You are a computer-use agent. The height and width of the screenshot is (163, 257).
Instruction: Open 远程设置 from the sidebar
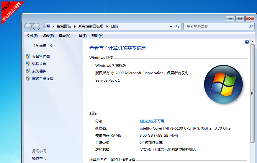pos(39,64)
